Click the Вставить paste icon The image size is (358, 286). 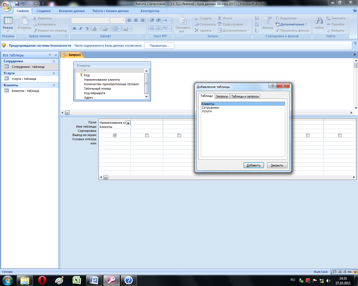point(24,21)
